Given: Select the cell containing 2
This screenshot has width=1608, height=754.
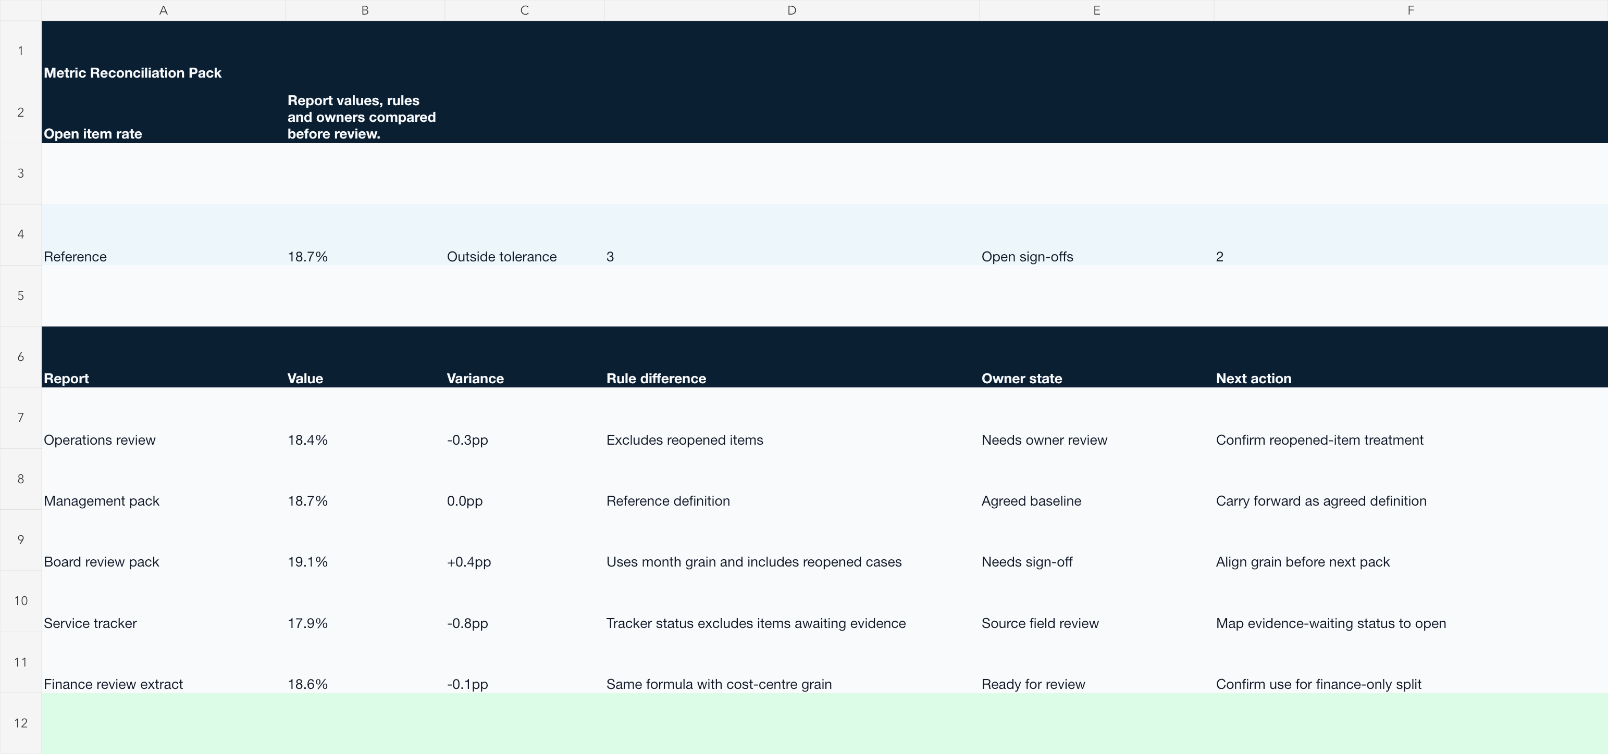Looking at the screenshot, I should [x=1411, y=234].
